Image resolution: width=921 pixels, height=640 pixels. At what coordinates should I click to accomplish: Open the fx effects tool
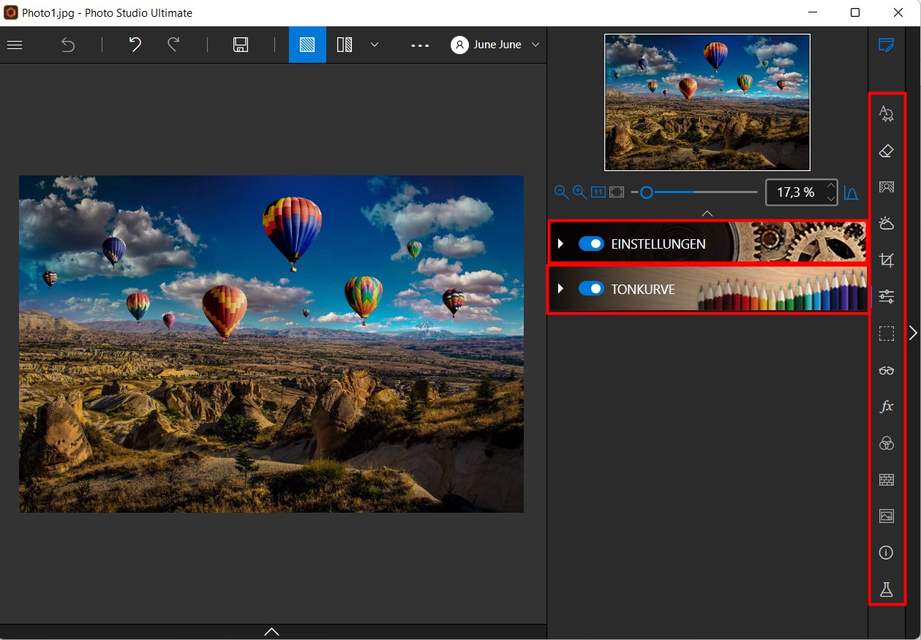click(886, 407)
